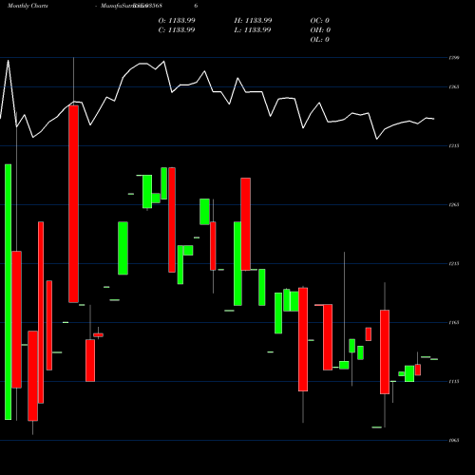Screen dimensions: 475x475
Task: Click the 1065 price axis label
Action: [454, 441]
